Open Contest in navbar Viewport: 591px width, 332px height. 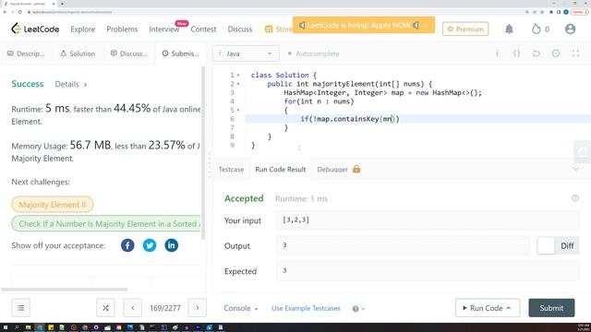203,29
